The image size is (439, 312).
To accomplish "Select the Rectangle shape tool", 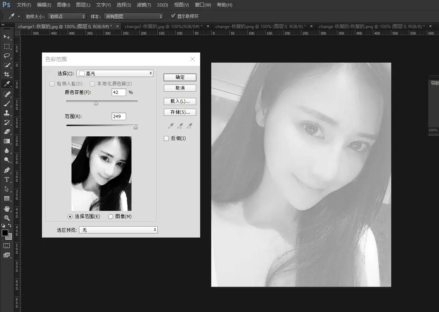I will [x=7, y=198].
